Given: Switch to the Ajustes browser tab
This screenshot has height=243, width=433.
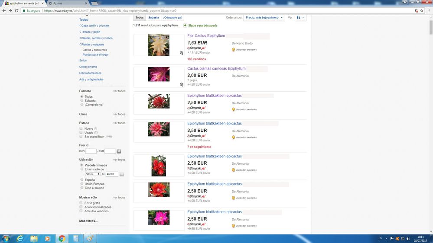Looking at the screenshot, I should pos(68,3).
